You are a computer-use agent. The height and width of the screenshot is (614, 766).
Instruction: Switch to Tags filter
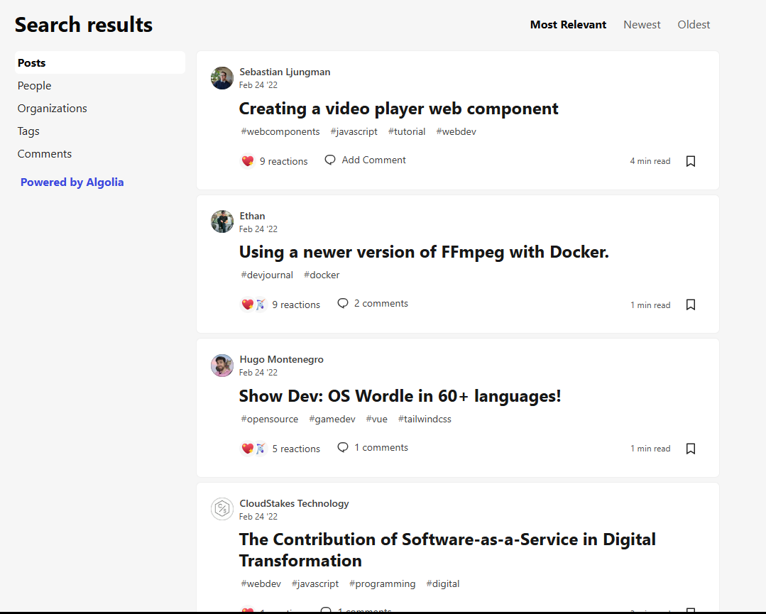point(28,131)
